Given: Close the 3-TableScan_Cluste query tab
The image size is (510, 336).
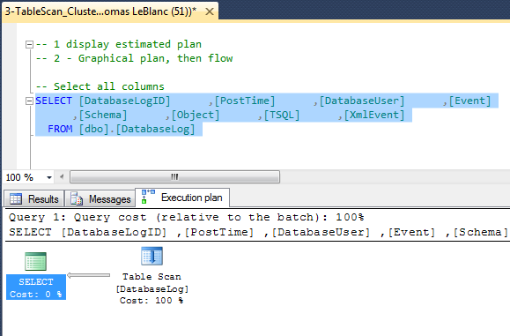Looking at the screenshot, I should pyautogui.click(x=210, y=11).
